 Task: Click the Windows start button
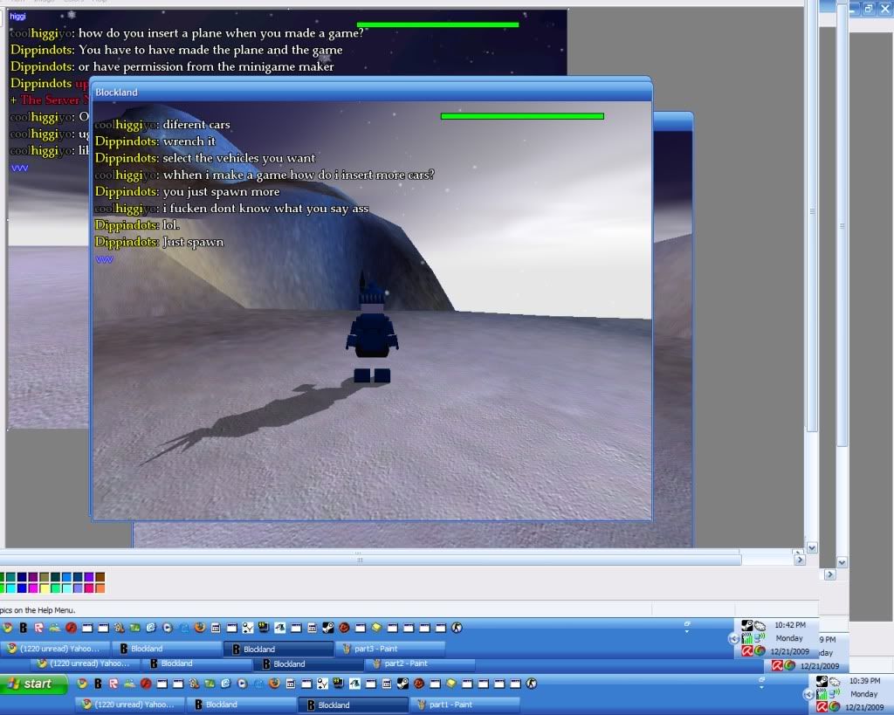coord(34,684)
